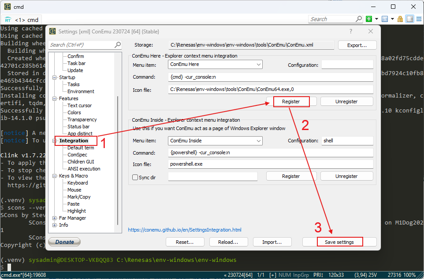The width and height of the screenshot is (424, 279).
Task: Open new console dropdown arrow beside plus
Action: pyautogui.click(x=376, y=19)
